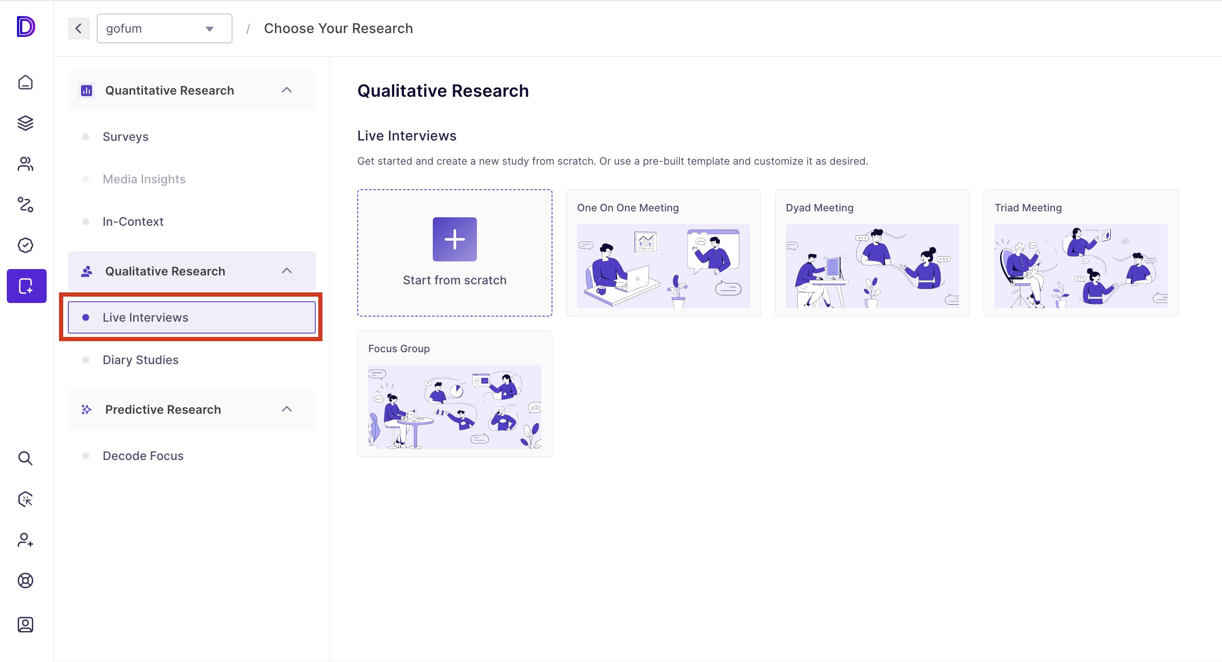Viewport: 1222px width, 662px height.
Task: Open the lifebuoy help sidebar icon
Action: 25,580
